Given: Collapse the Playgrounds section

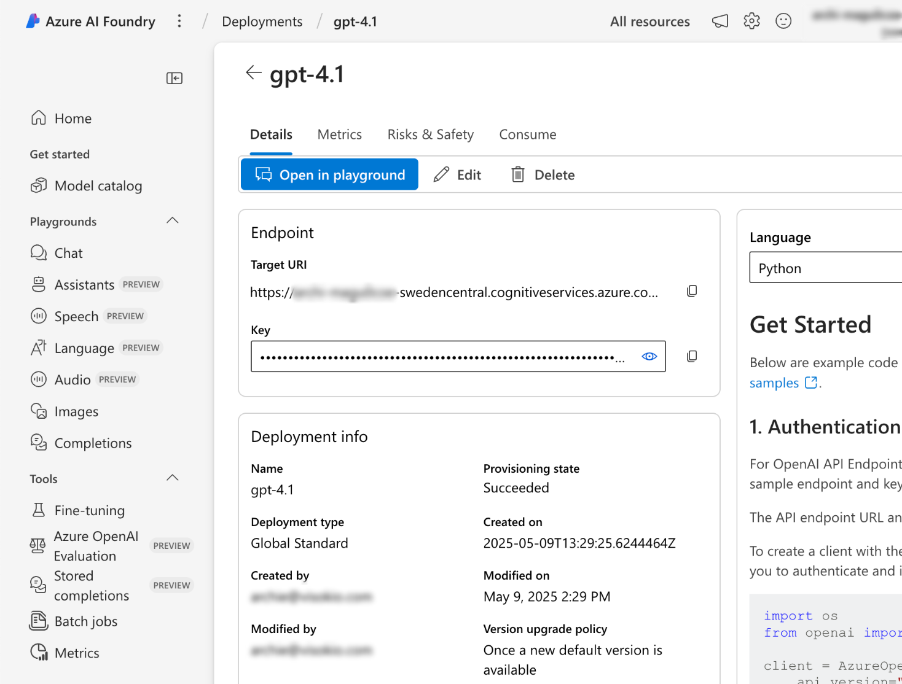Looking at the screenshot, I should point(173,221).
